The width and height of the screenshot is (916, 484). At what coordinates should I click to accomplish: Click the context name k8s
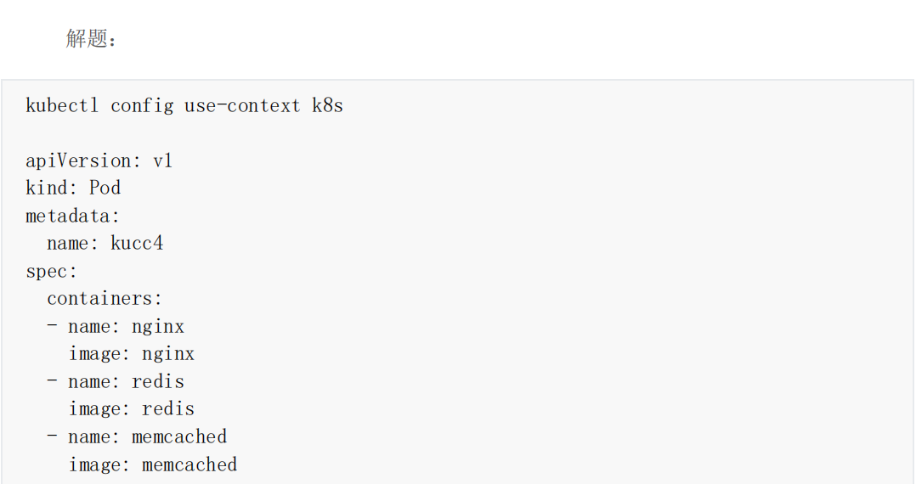tap(327, 105)
